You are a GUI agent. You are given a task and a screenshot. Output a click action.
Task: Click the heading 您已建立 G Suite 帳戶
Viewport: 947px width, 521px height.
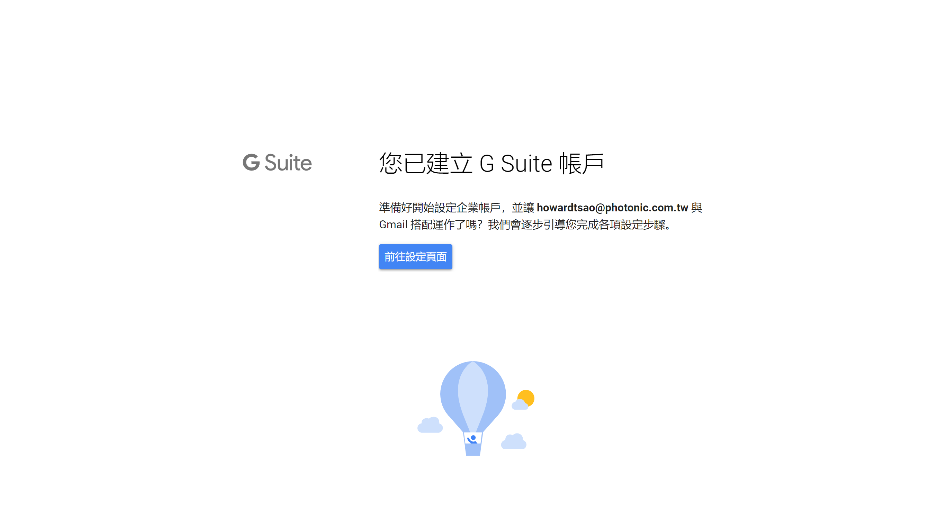(x=491, y=164)
